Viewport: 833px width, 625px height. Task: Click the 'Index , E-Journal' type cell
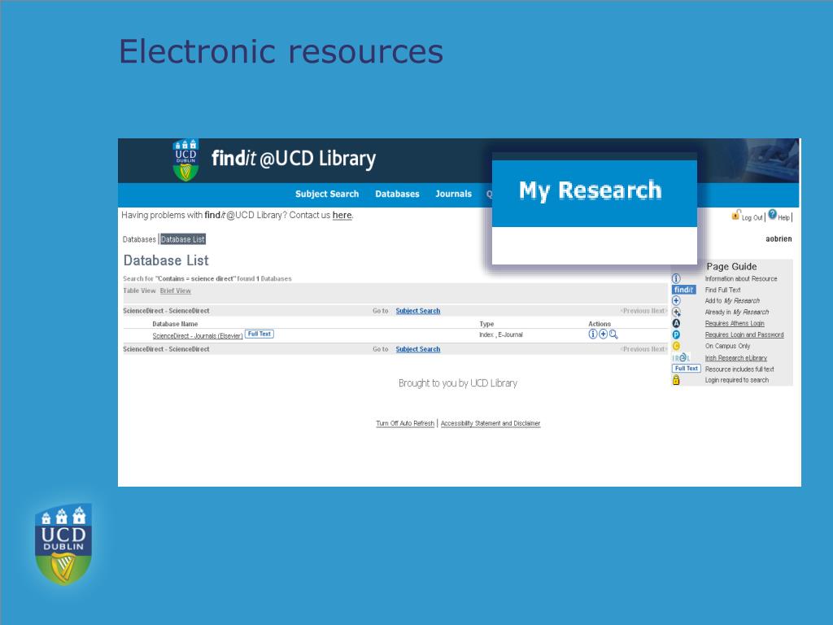pos(501,334)
